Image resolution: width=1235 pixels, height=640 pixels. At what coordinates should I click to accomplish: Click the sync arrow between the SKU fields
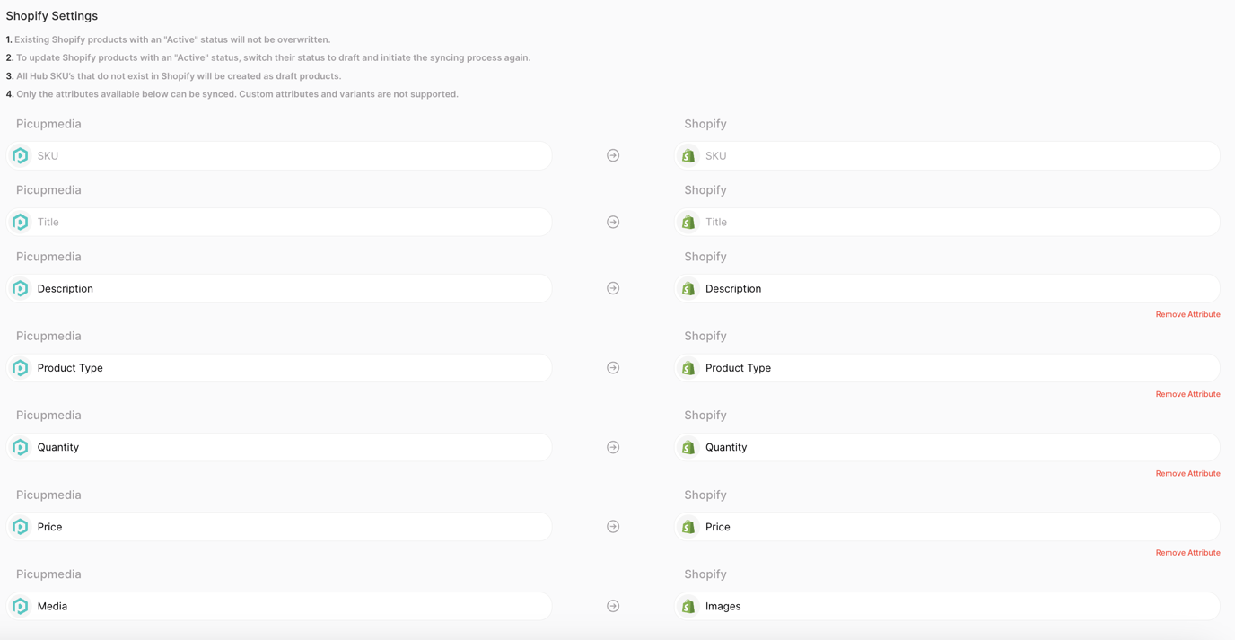[613, 155]
